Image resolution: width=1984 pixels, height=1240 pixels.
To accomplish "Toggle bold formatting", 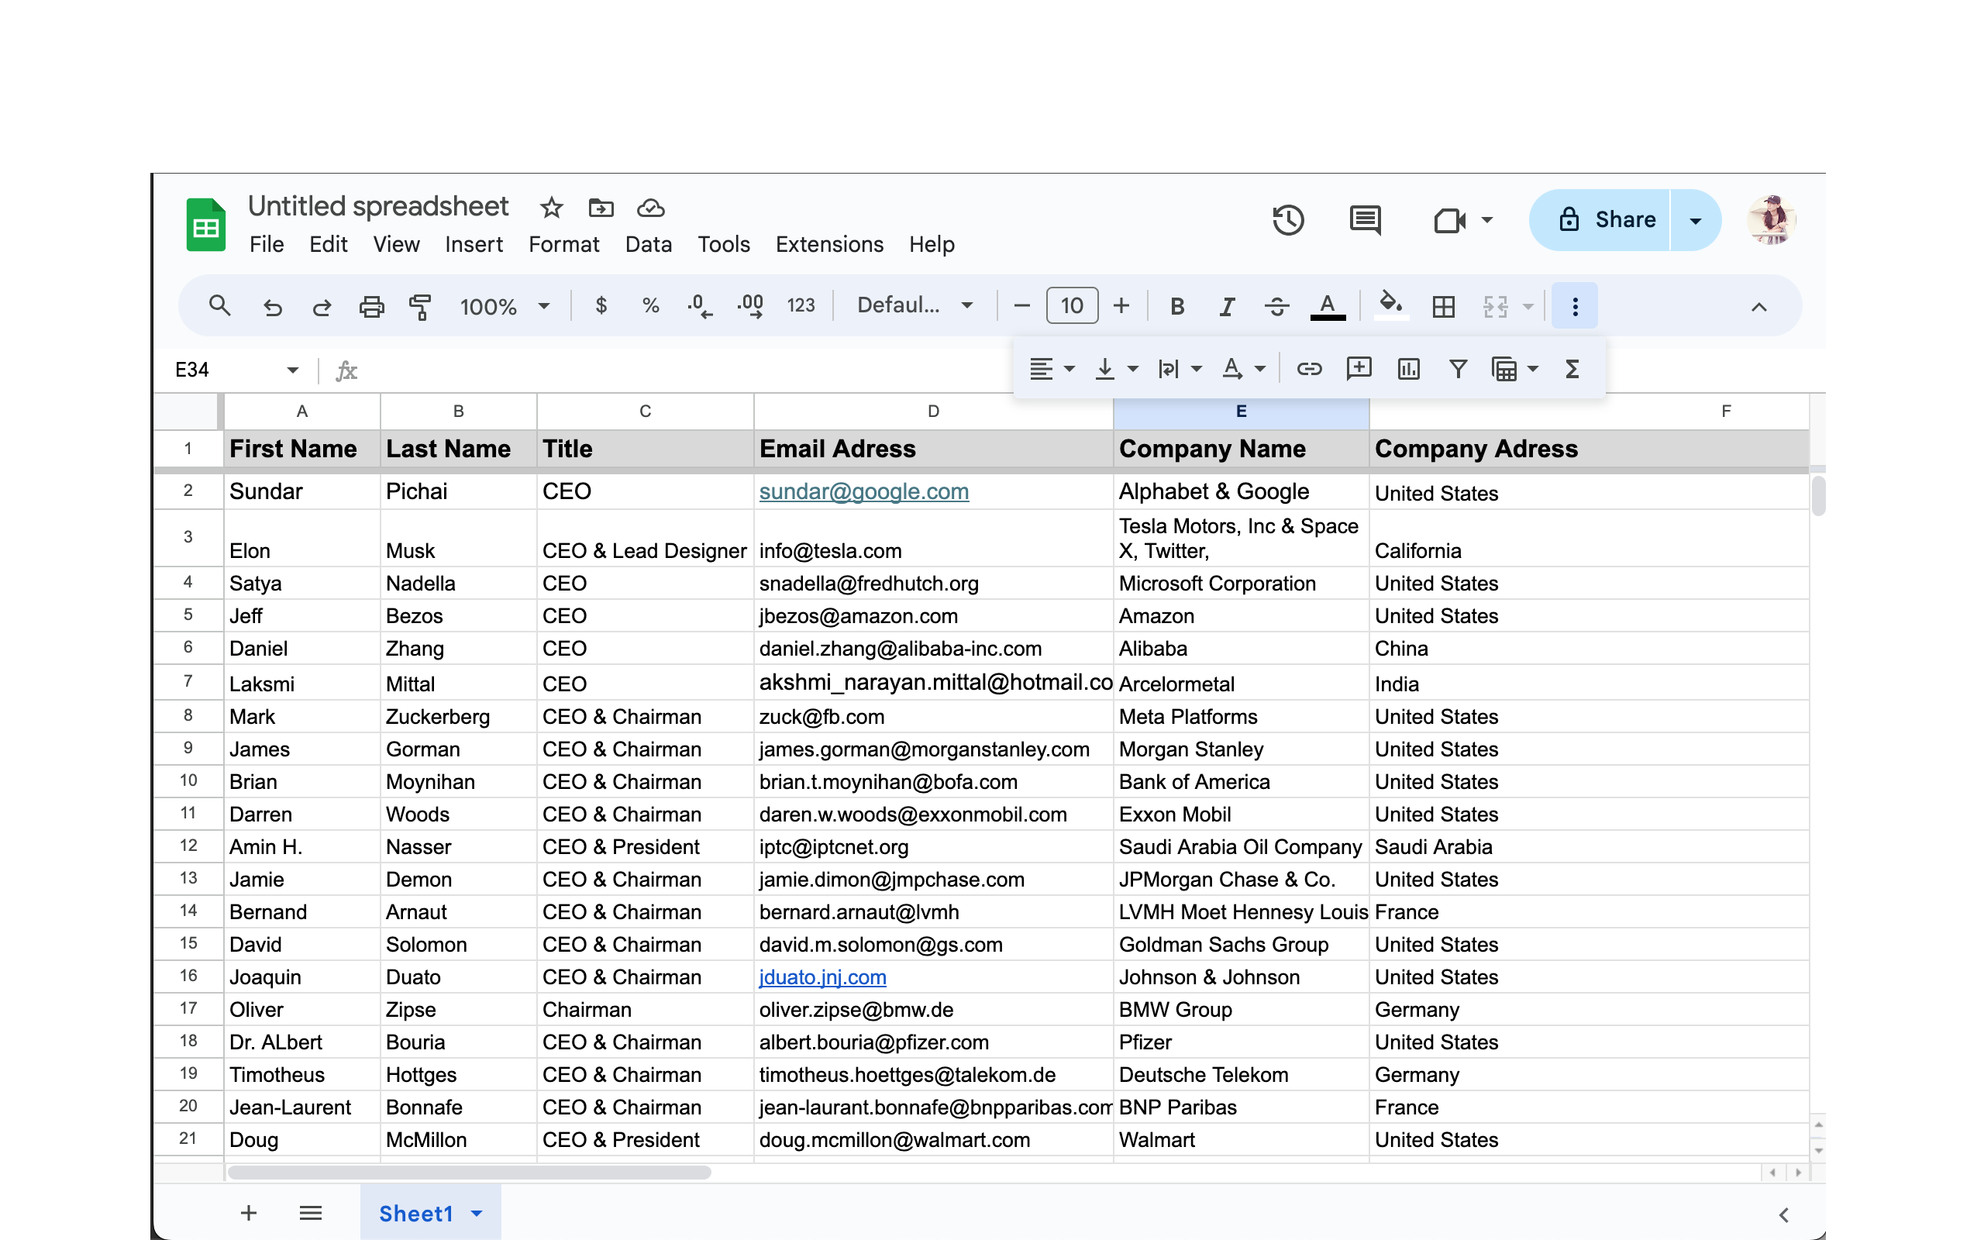I will 1177,307.
